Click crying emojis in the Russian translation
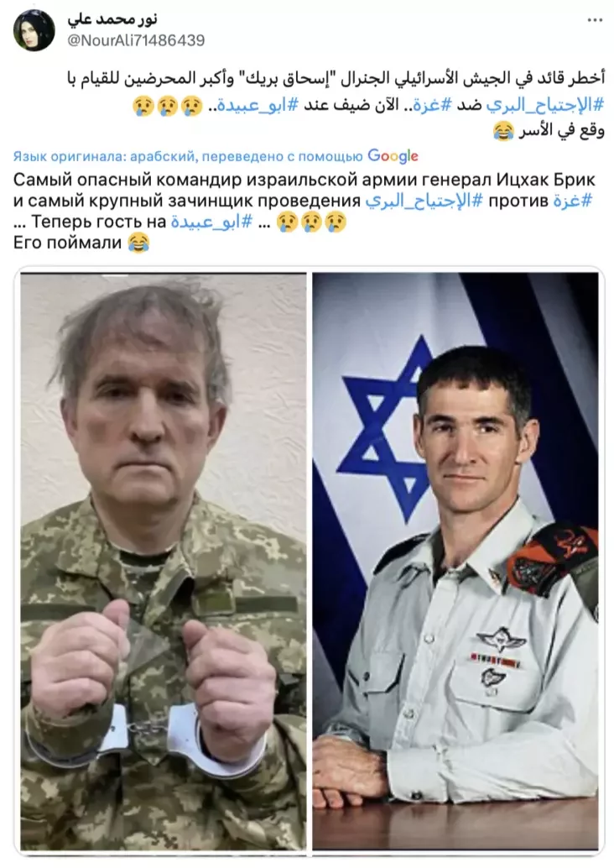The image size is (614, 868). click(311, 222)
